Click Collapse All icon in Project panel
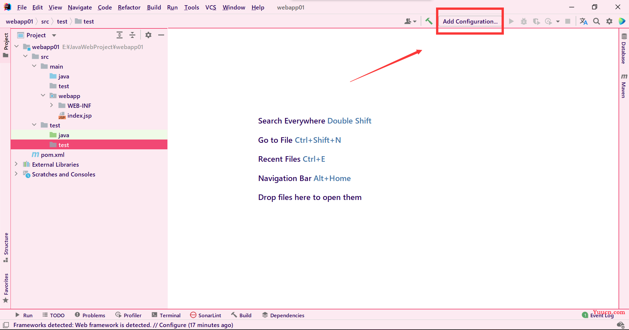The height and width of the screenshot is (330, 629). pos(132,35)
